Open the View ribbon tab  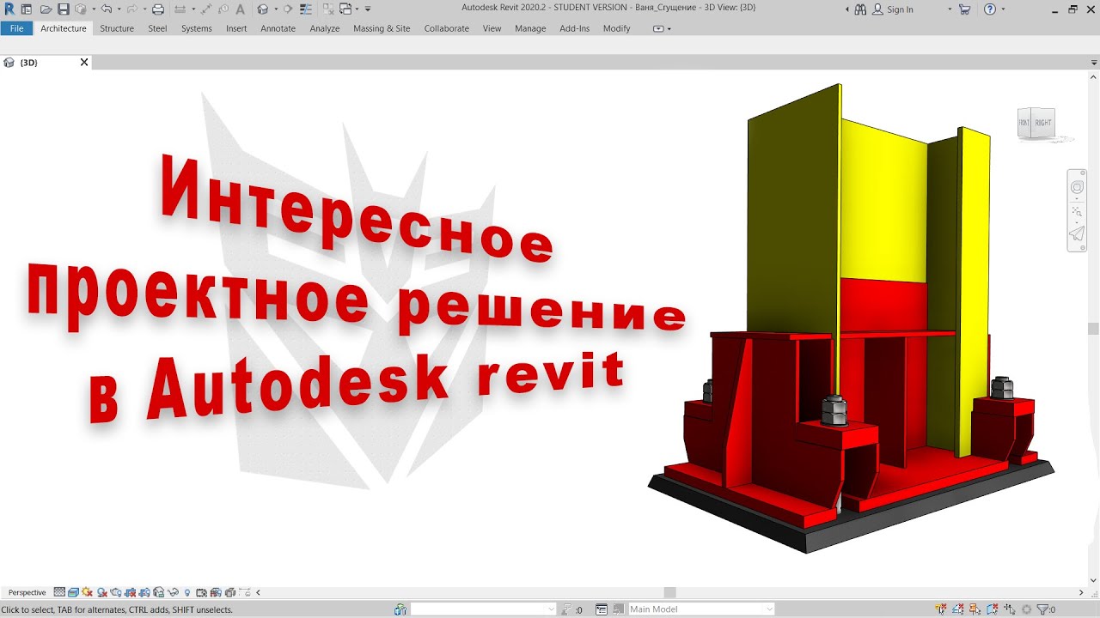pyautogui.click(x=492, y=28)
